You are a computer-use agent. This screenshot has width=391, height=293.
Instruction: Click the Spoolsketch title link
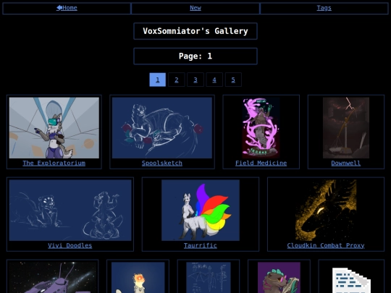(x=162, y=164)
